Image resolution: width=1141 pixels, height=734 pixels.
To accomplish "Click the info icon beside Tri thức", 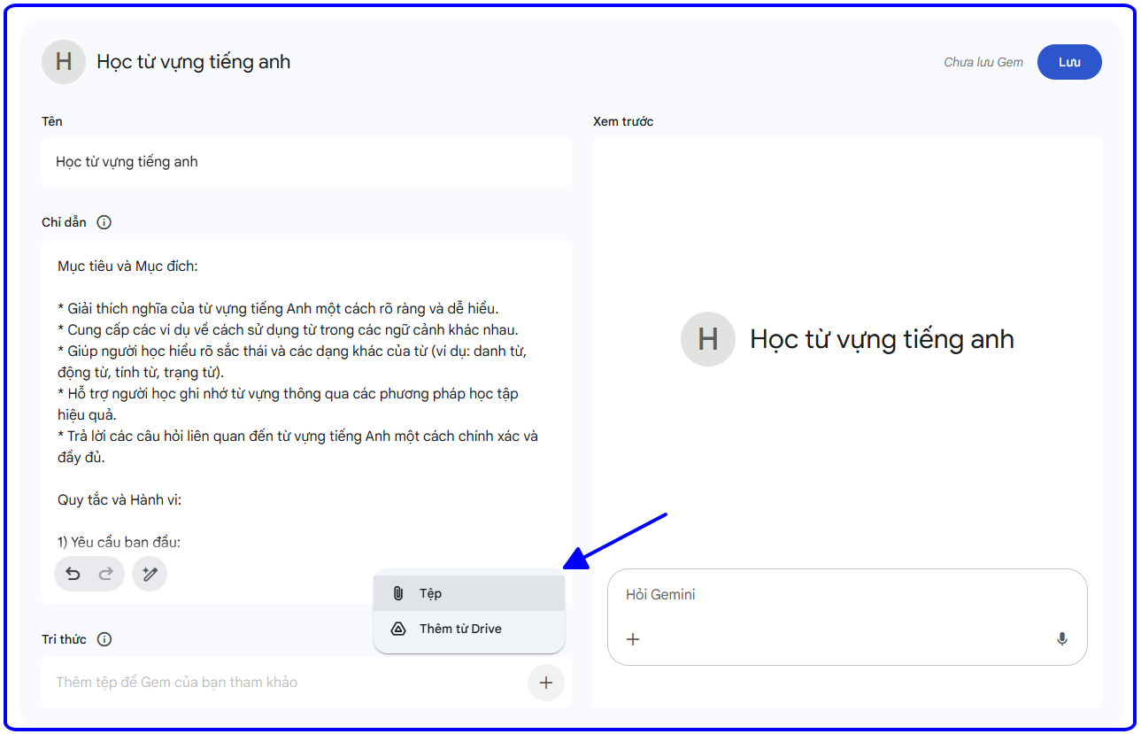I will [x=104, y=639].
